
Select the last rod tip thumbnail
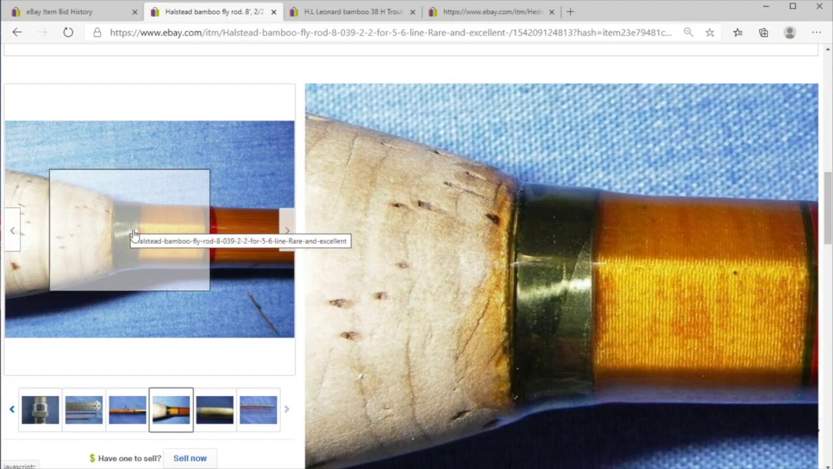click(x=258, y=410)
